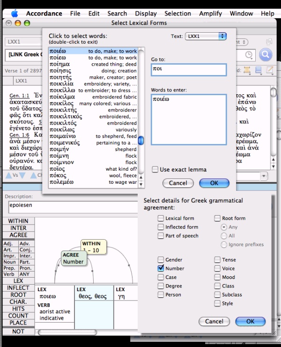Click the Verb part-of-speech button
This screenshot has width=281, height=347.
point(10,274)
